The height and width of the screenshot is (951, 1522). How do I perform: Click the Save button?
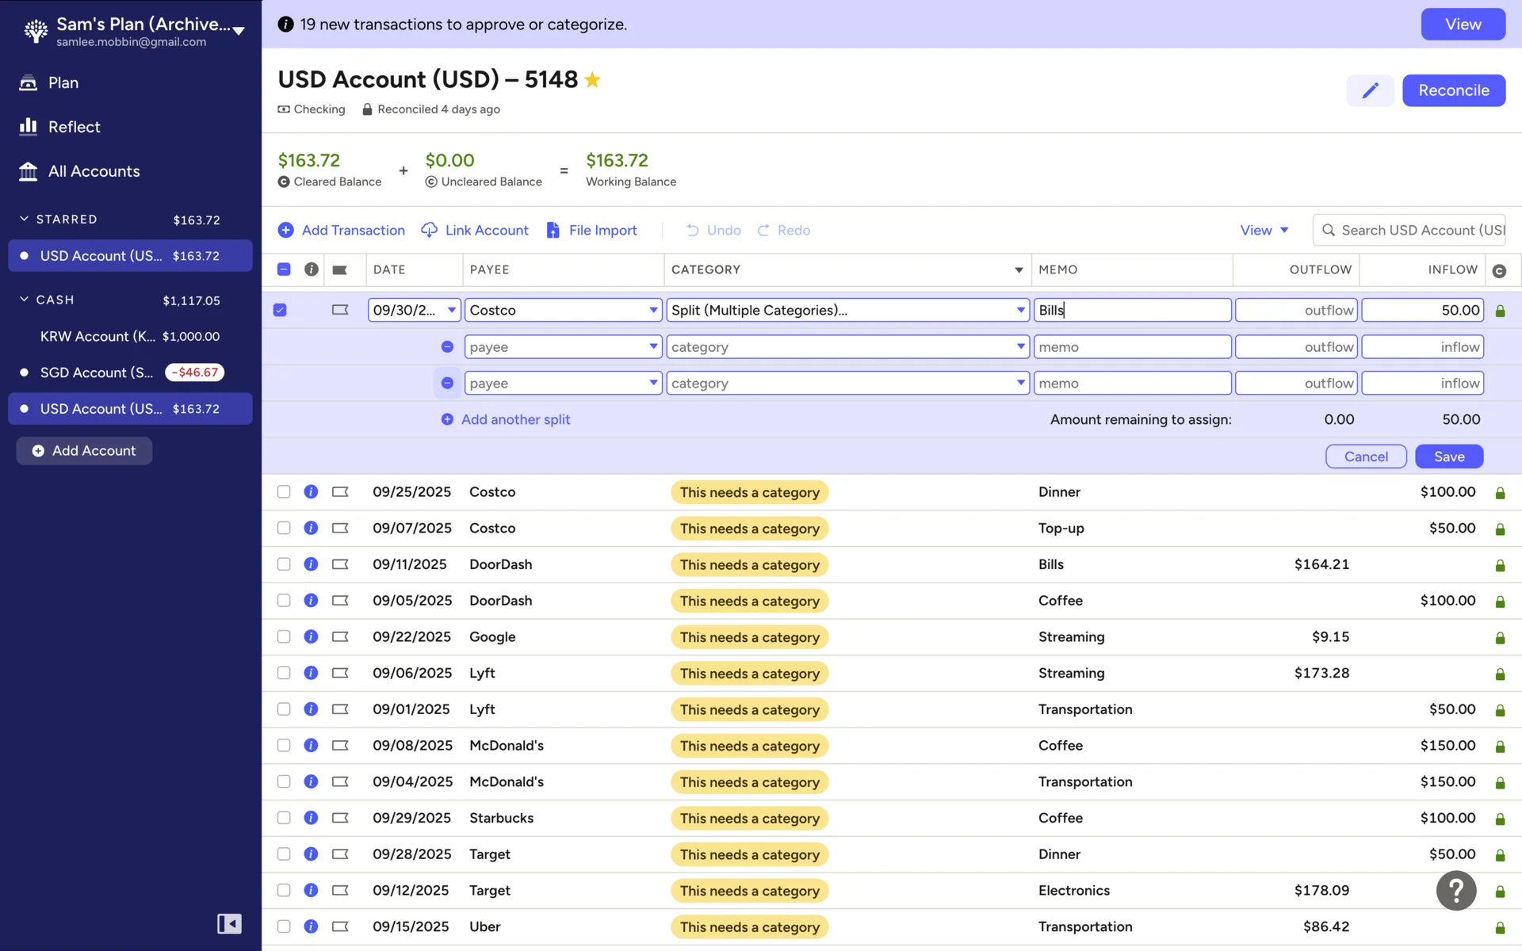point(1448,456)
